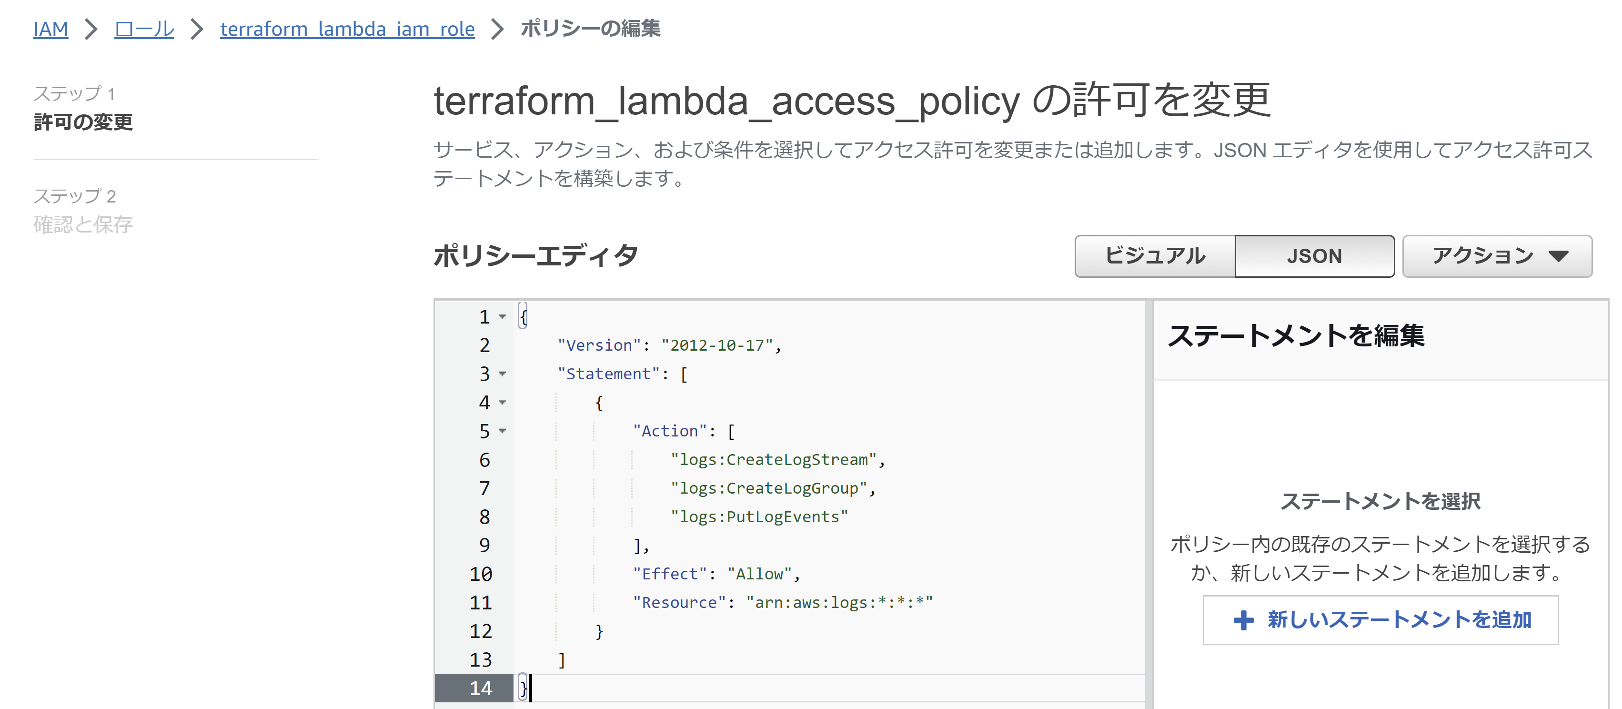The height and width of the screenshot is (709, 1622).
Task: Switch the policy editor to ビジュアル mode
Action: 1155,256
